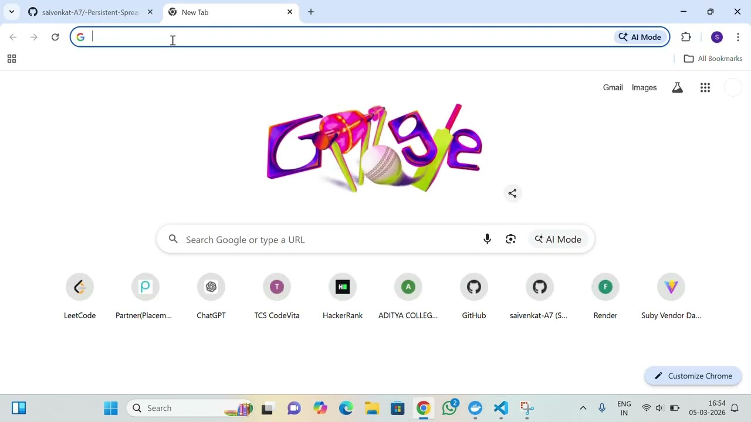The image size is (751, 422).
Task: Share the Google doodle
Action: 512,193
